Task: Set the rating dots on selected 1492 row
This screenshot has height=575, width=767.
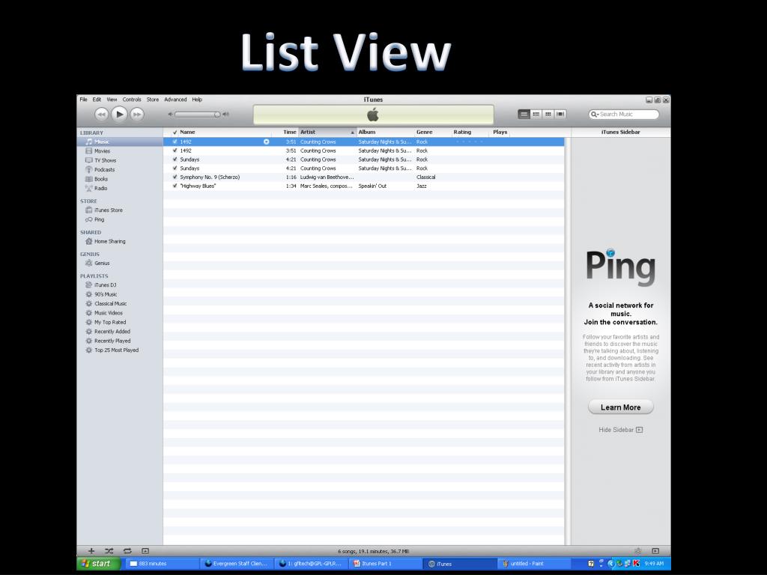Action: pyautogui.click(x=469, y=142)
